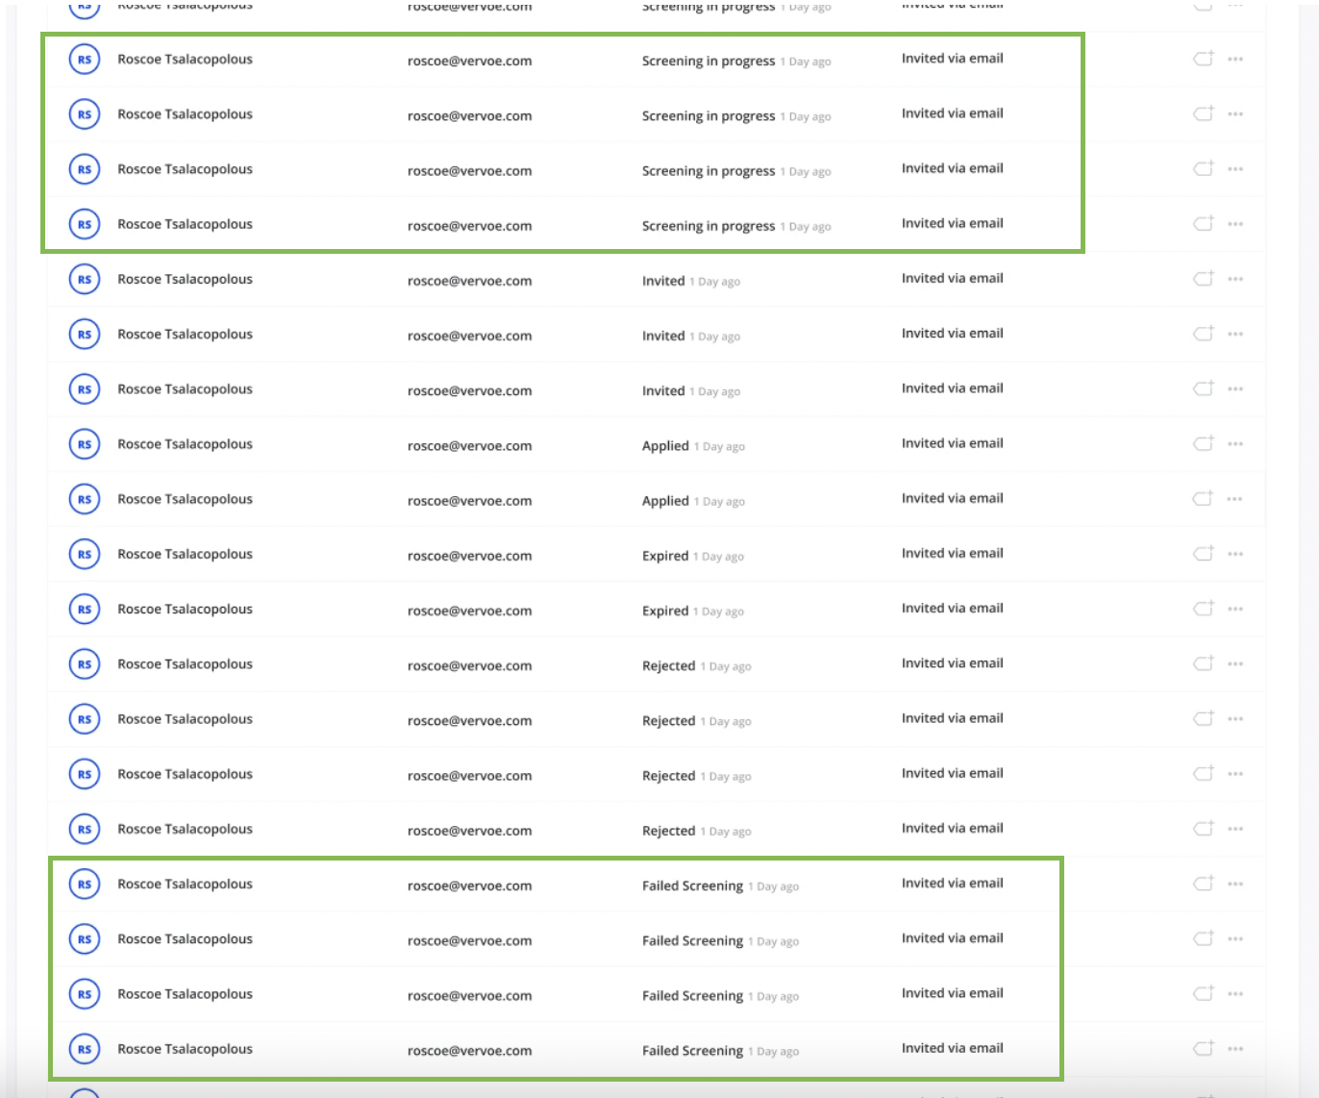Select the RS avatar of the first Expired candidate

tap(85, 554)
